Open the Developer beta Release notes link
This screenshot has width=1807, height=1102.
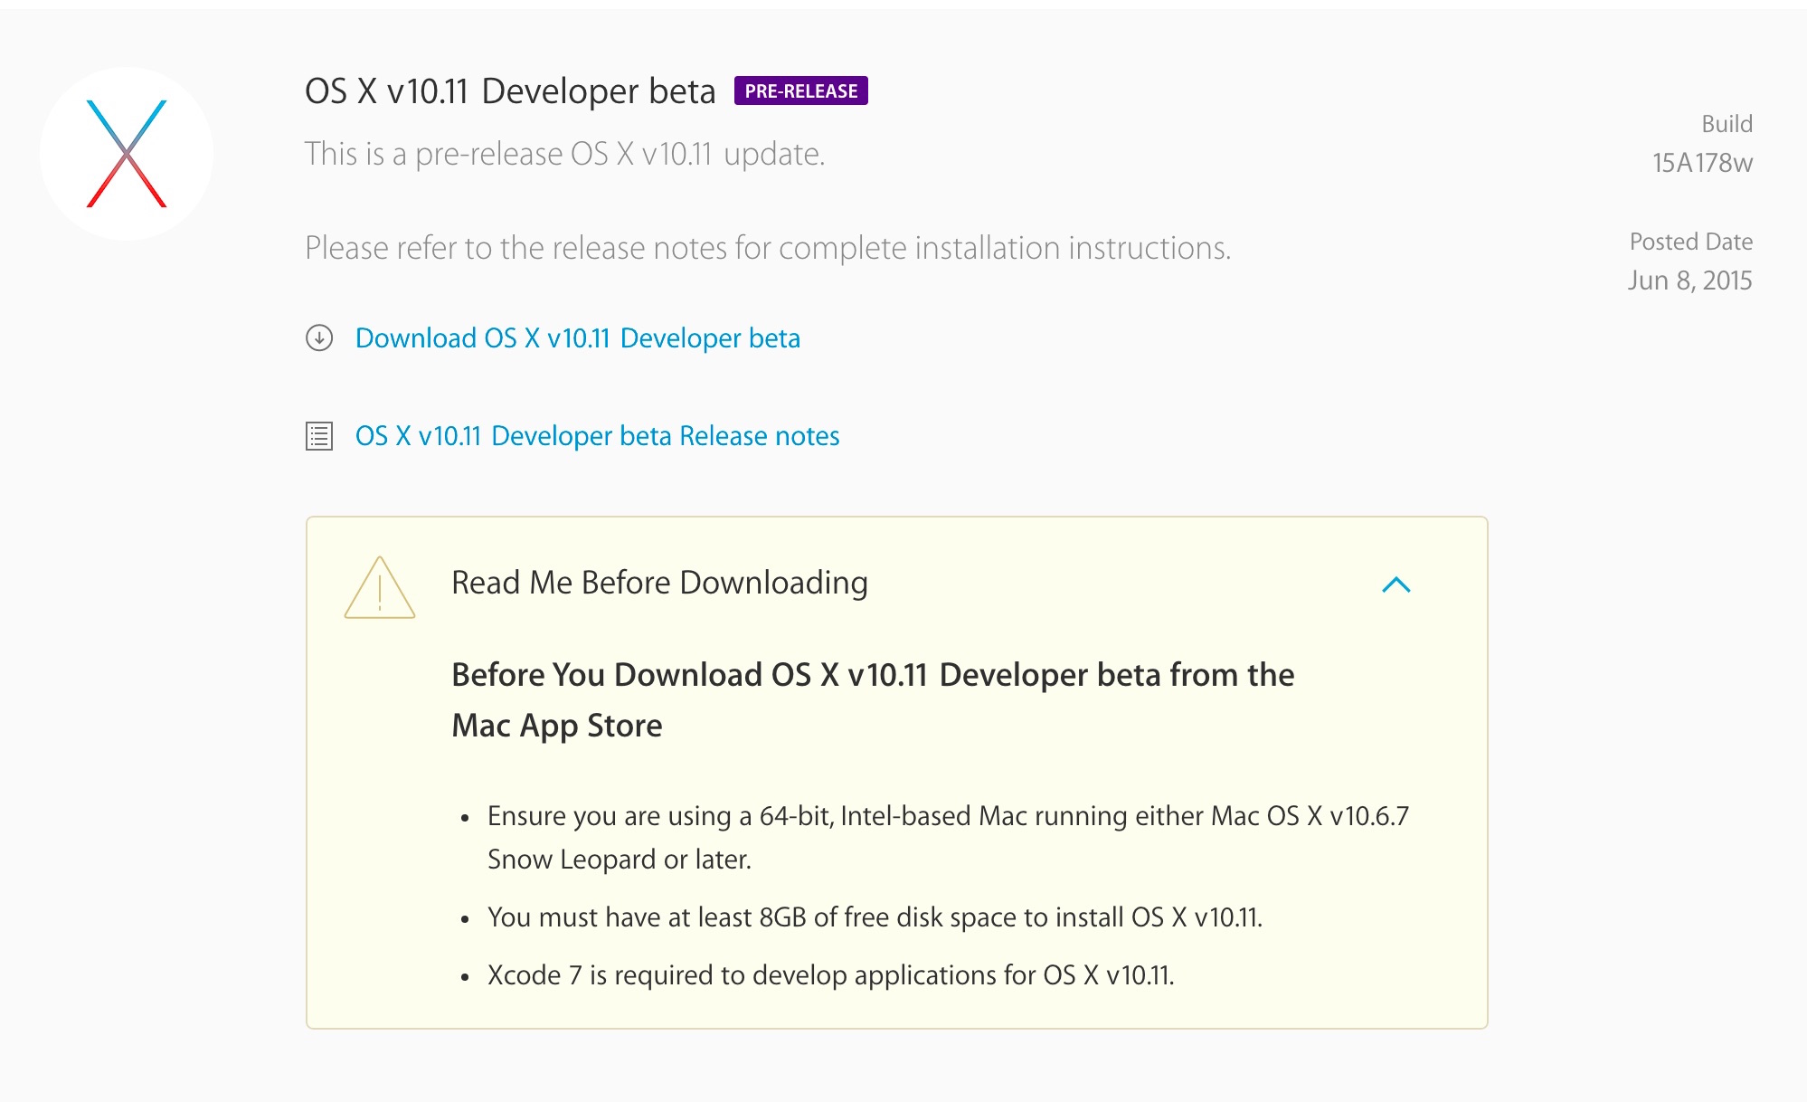pyautogui.click(x=597, y=436)
